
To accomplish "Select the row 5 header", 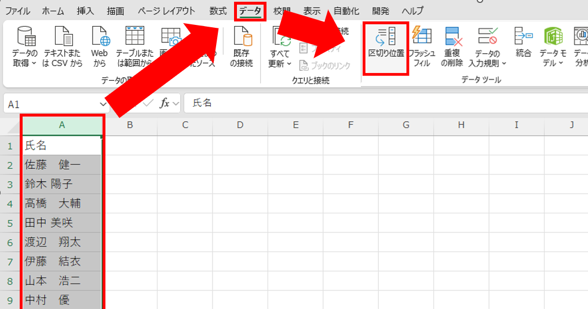I will pos(10,223).
